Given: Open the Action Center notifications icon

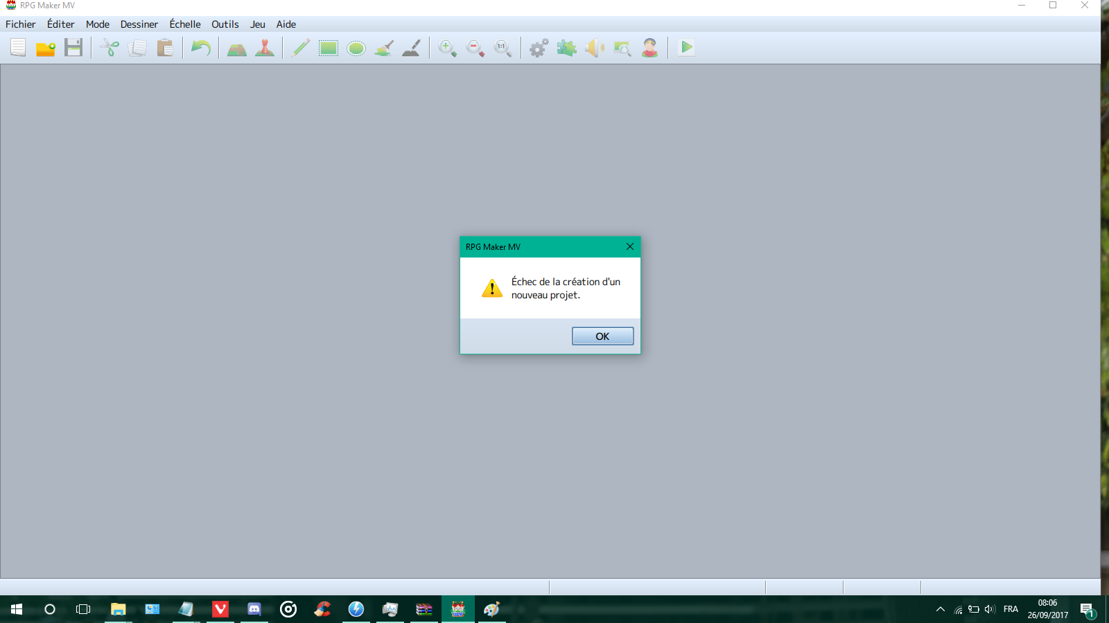Looking at the screenshot, I should point(1087,609).
